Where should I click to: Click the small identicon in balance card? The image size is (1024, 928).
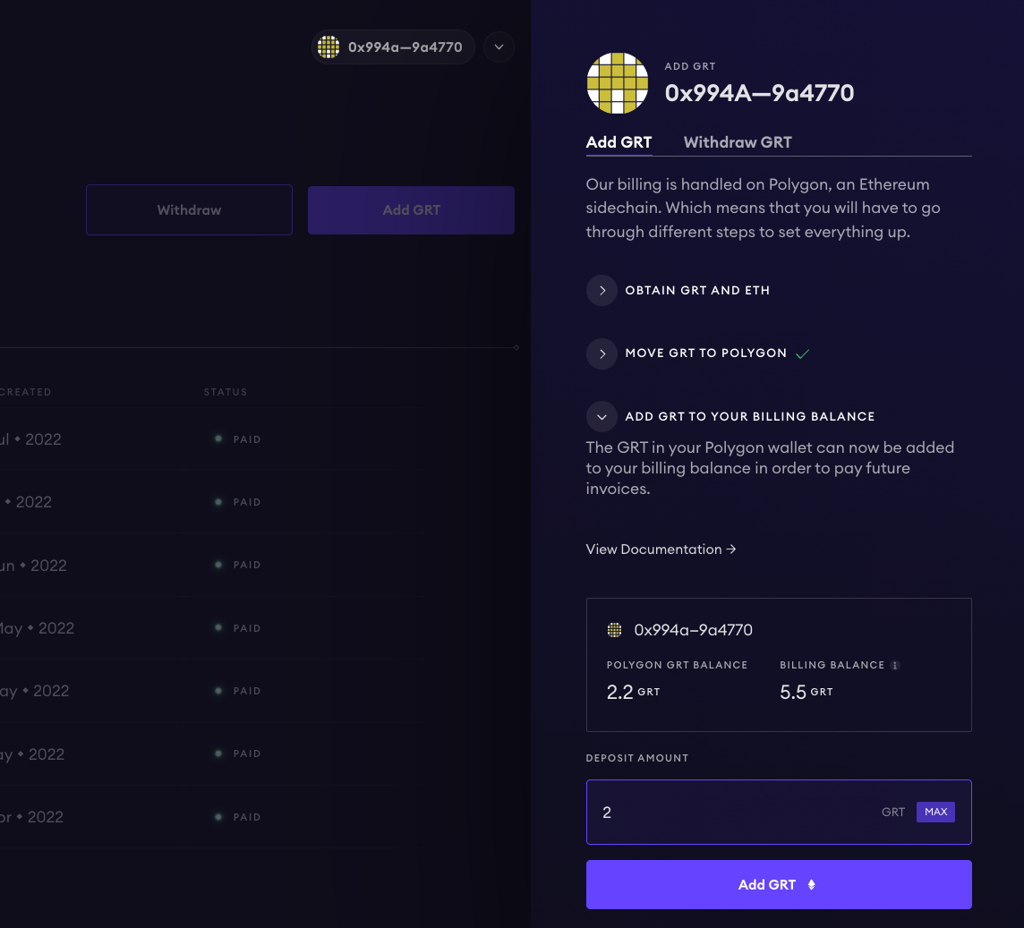[x=614, y=630]
